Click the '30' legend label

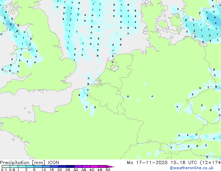tap(76, 170)
